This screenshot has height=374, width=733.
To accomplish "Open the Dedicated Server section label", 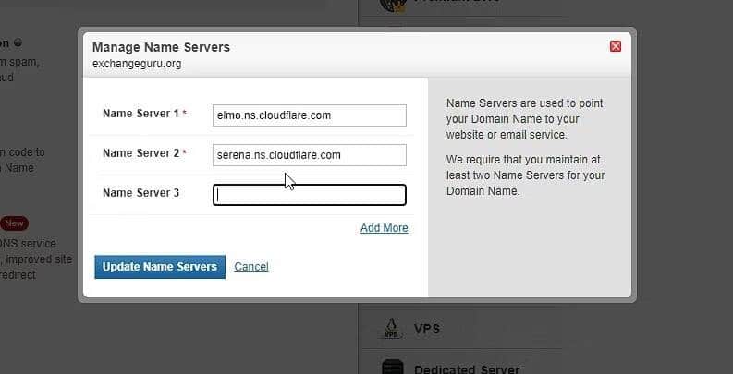I will [x=467, y=369].
